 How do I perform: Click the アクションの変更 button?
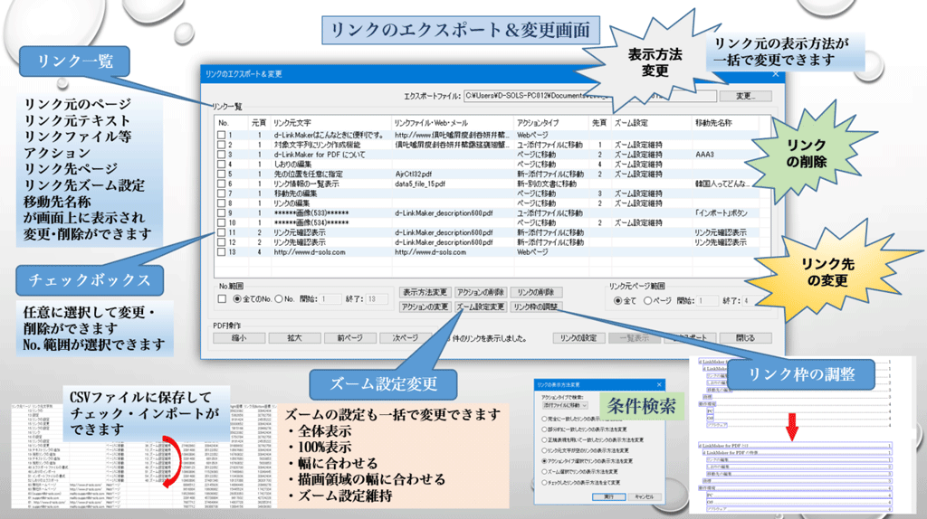[x=425, y=307]
